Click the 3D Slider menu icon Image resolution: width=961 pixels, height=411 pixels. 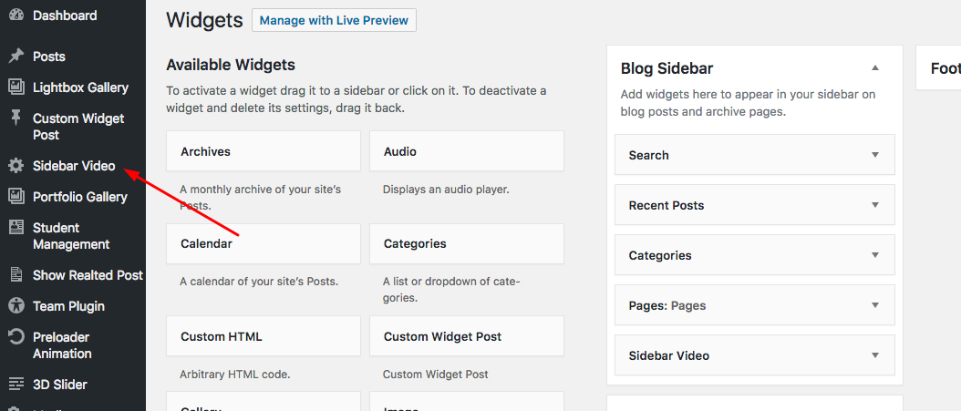pos(15,385)
